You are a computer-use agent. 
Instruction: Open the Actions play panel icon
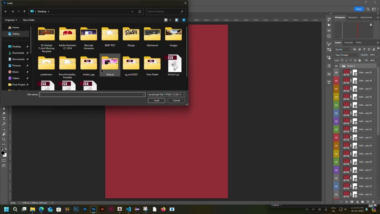click(x=329, y=25)
